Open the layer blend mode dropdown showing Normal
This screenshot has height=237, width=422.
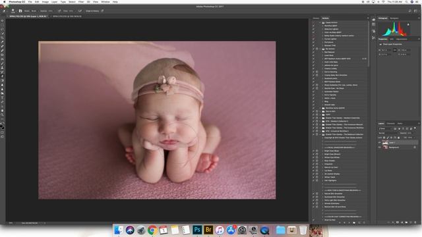pos(388,133)
